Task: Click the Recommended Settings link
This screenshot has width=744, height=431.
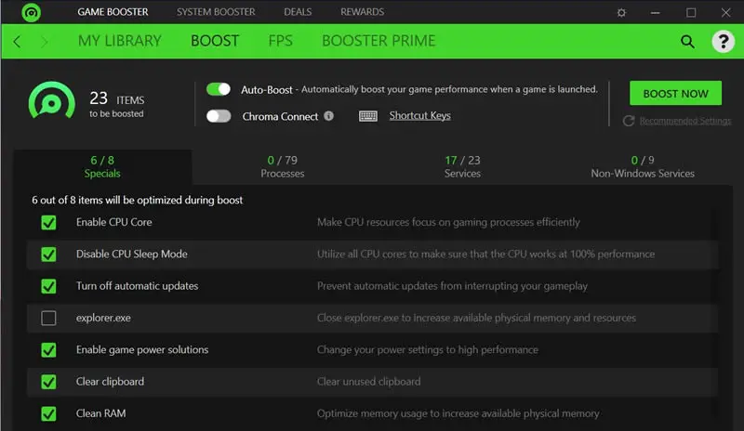Action: click(x=685, y=121)
